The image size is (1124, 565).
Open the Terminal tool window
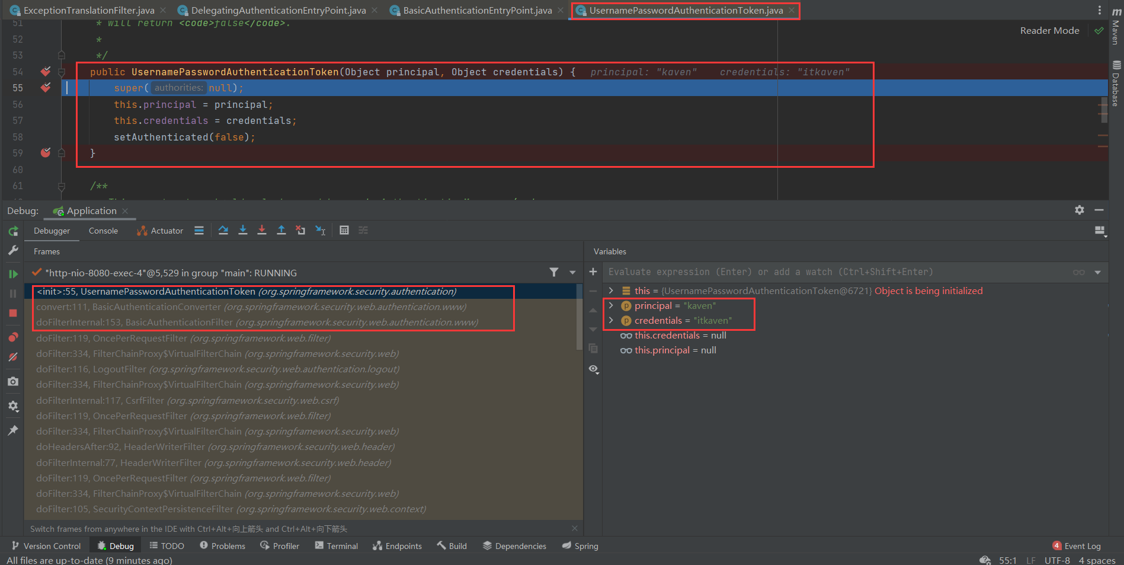coord(336,546)
